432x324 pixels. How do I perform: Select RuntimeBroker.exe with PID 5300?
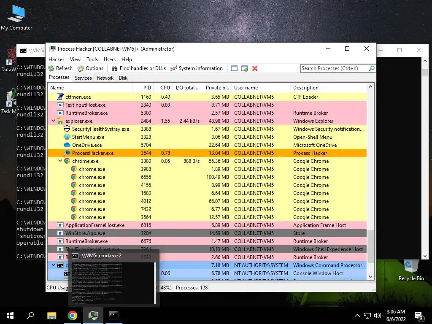[207, 113]
